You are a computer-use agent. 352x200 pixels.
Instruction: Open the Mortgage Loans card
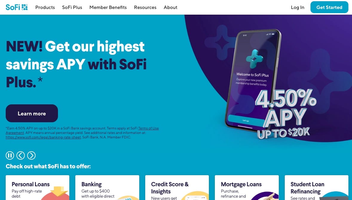247,188
